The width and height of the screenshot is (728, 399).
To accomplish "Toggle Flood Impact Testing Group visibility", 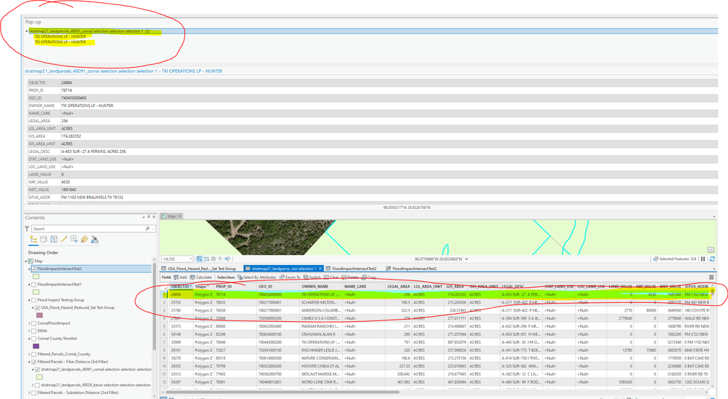I will coord(34,300).
